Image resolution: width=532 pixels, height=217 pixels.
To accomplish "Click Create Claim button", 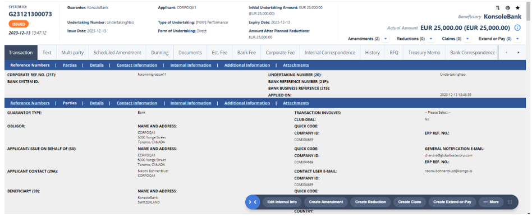I will pos(410,202).
